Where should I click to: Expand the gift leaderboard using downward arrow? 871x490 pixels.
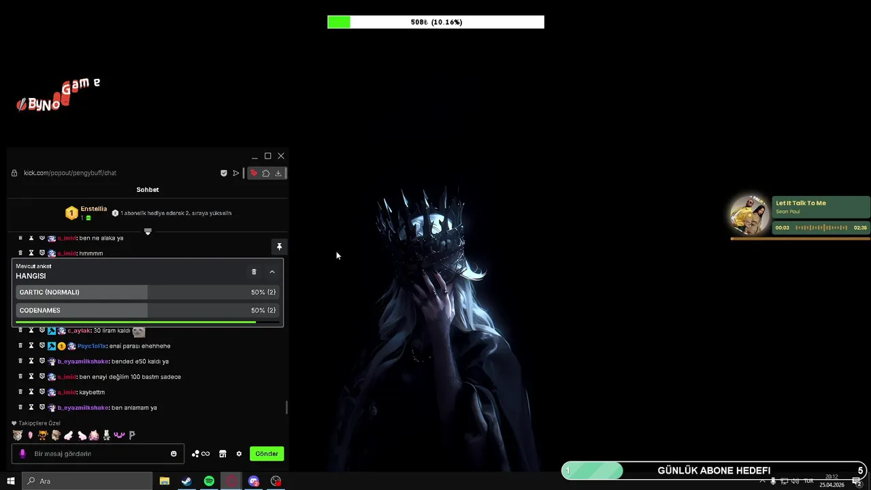tap(148, 231)
